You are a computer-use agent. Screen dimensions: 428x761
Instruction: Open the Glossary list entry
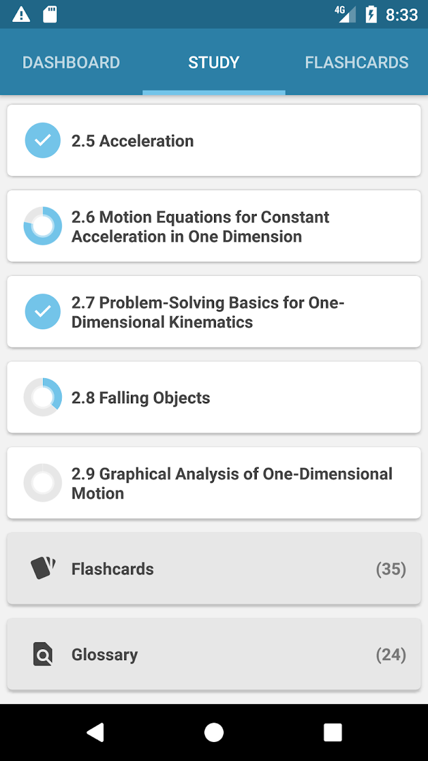(x=214, y=655)
